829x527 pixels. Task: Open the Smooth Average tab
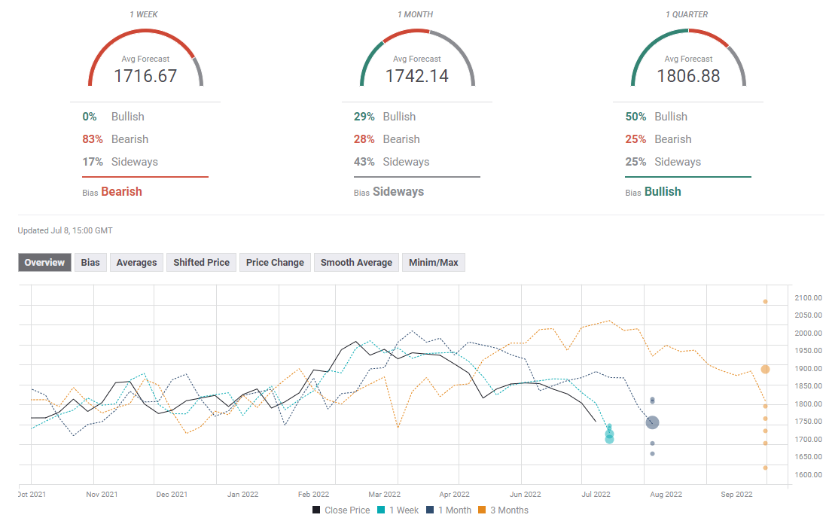pos(356,262)
